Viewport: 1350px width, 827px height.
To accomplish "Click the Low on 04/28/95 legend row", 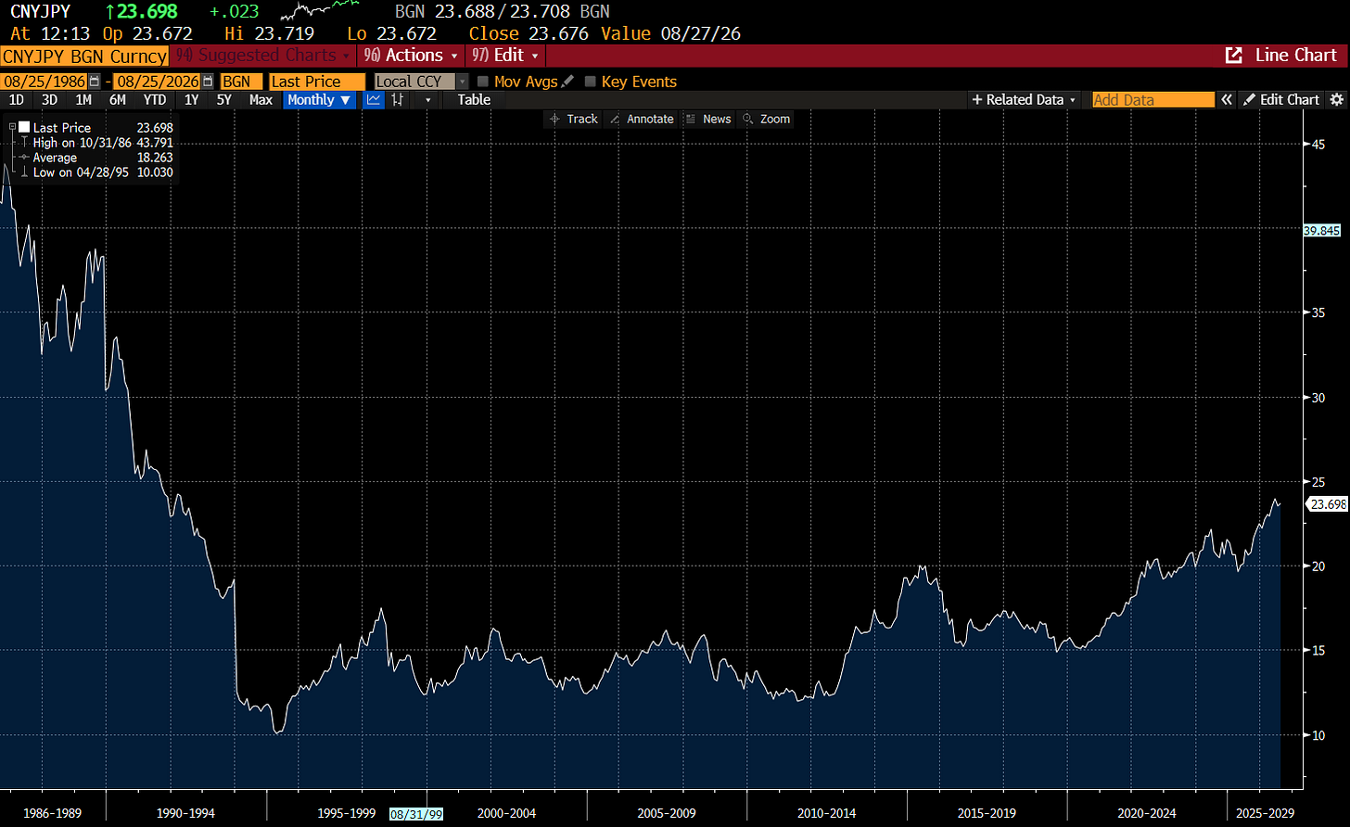I will click(96, 172).
